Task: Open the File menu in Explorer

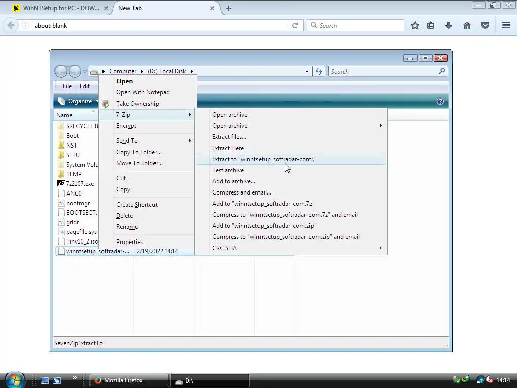Action: (x=67, y=86)
